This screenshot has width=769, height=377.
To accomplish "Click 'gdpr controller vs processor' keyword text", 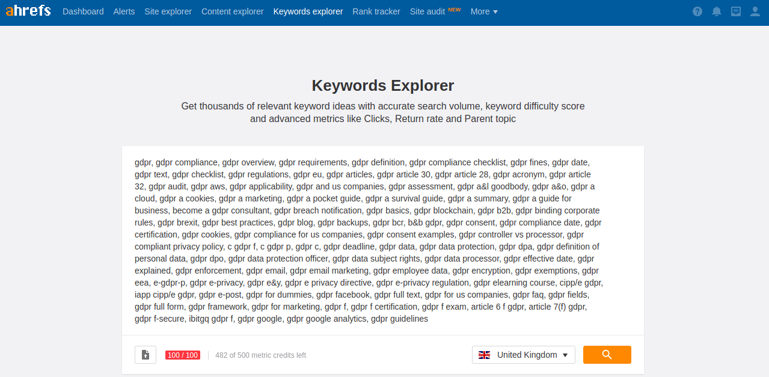I will coord(510,234).
